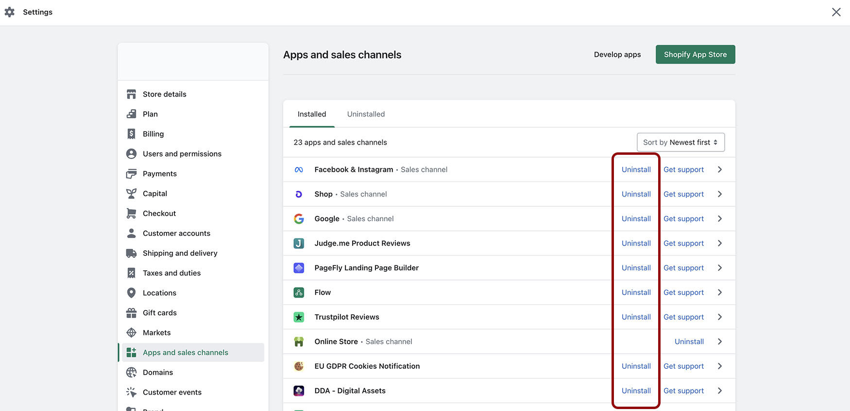Uninstall the Google sales channel

click(636, 219)
